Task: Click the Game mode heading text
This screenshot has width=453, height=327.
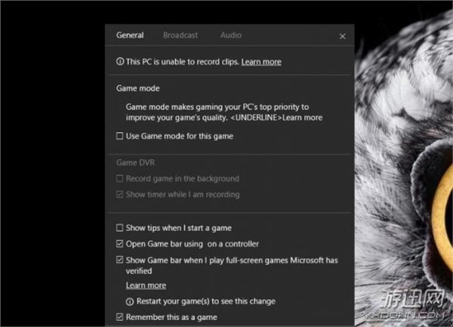Action: click(138, 88)
